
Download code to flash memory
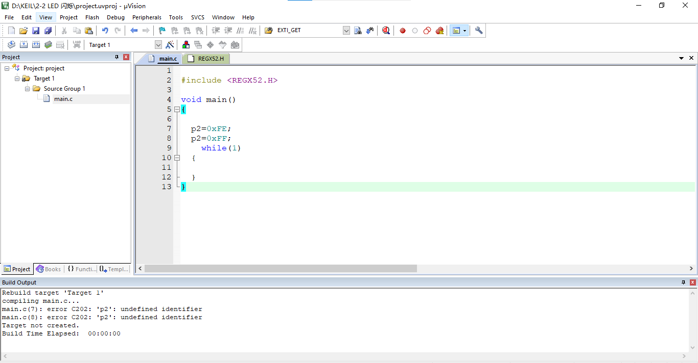tap(77, 45)
